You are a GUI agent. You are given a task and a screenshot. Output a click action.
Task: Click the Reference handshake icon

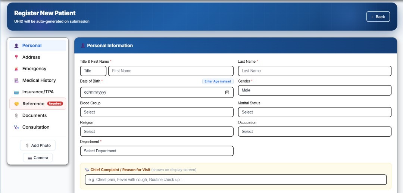click(x=16, y=104)
